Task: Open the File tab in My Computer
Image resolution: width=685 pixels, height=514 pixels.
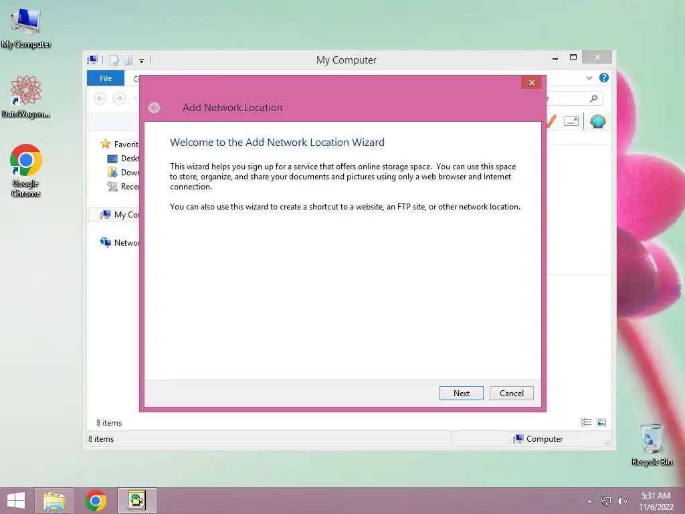Action: 105,78
